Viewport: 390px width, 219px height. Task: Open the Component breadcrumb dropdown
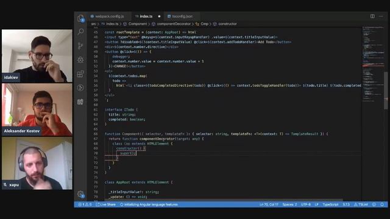(x=135, y=24)
